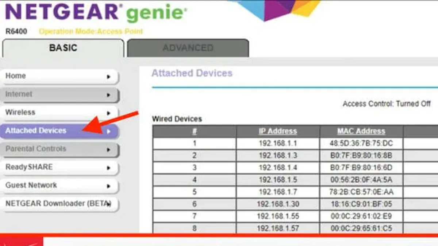The image size is (438, 246).
Task: Click MAC address 78:2B:CB:57:0E:AA
Action: click(x=361, y=192)
